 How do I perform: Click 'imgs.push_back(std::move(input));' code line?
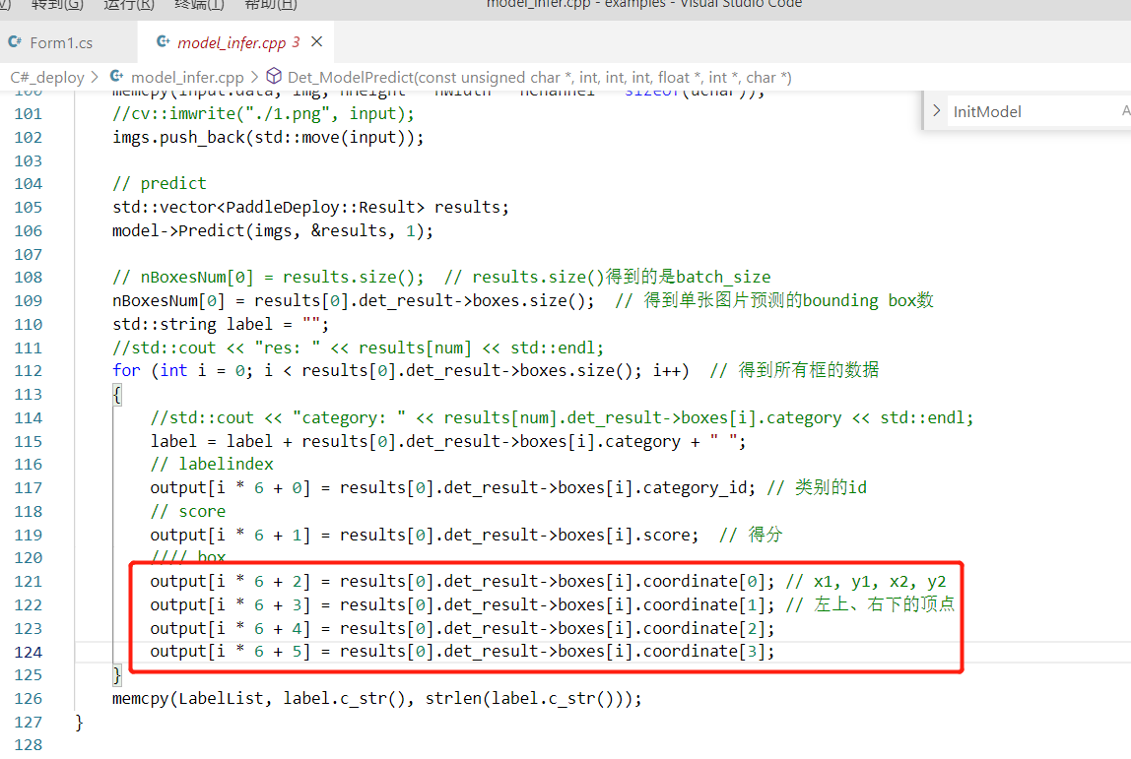coord(268,137)
